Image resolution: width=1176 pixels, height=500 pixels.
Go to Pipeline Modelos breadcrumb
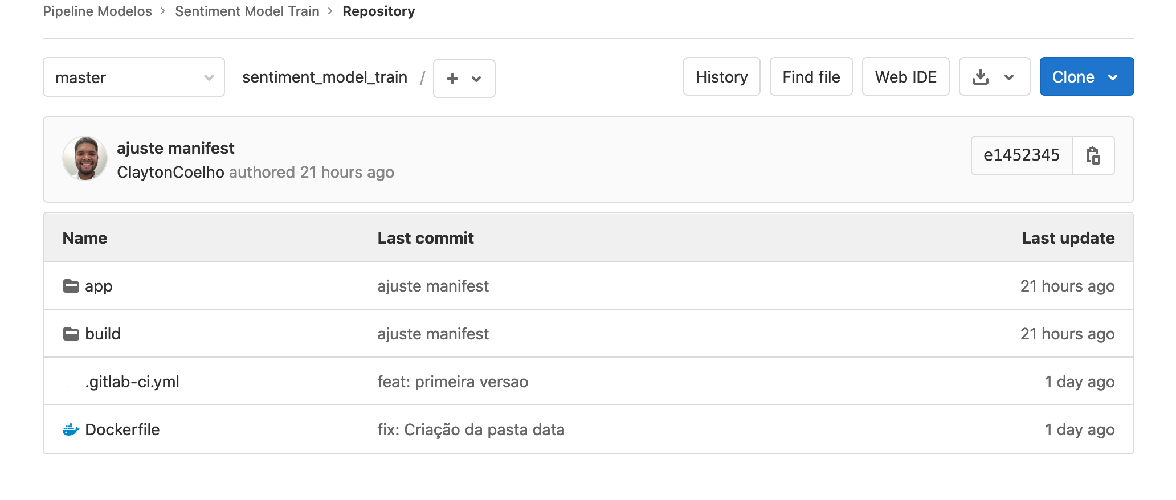(97, 11)
